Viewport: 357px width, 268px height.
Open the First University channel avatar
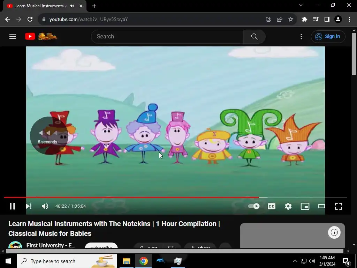15,245
